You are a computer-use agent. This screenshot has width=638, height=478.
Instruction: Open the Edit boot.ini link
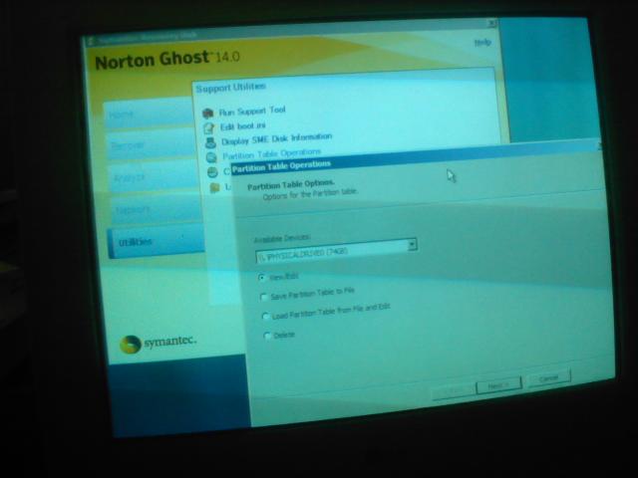[243, 126]
